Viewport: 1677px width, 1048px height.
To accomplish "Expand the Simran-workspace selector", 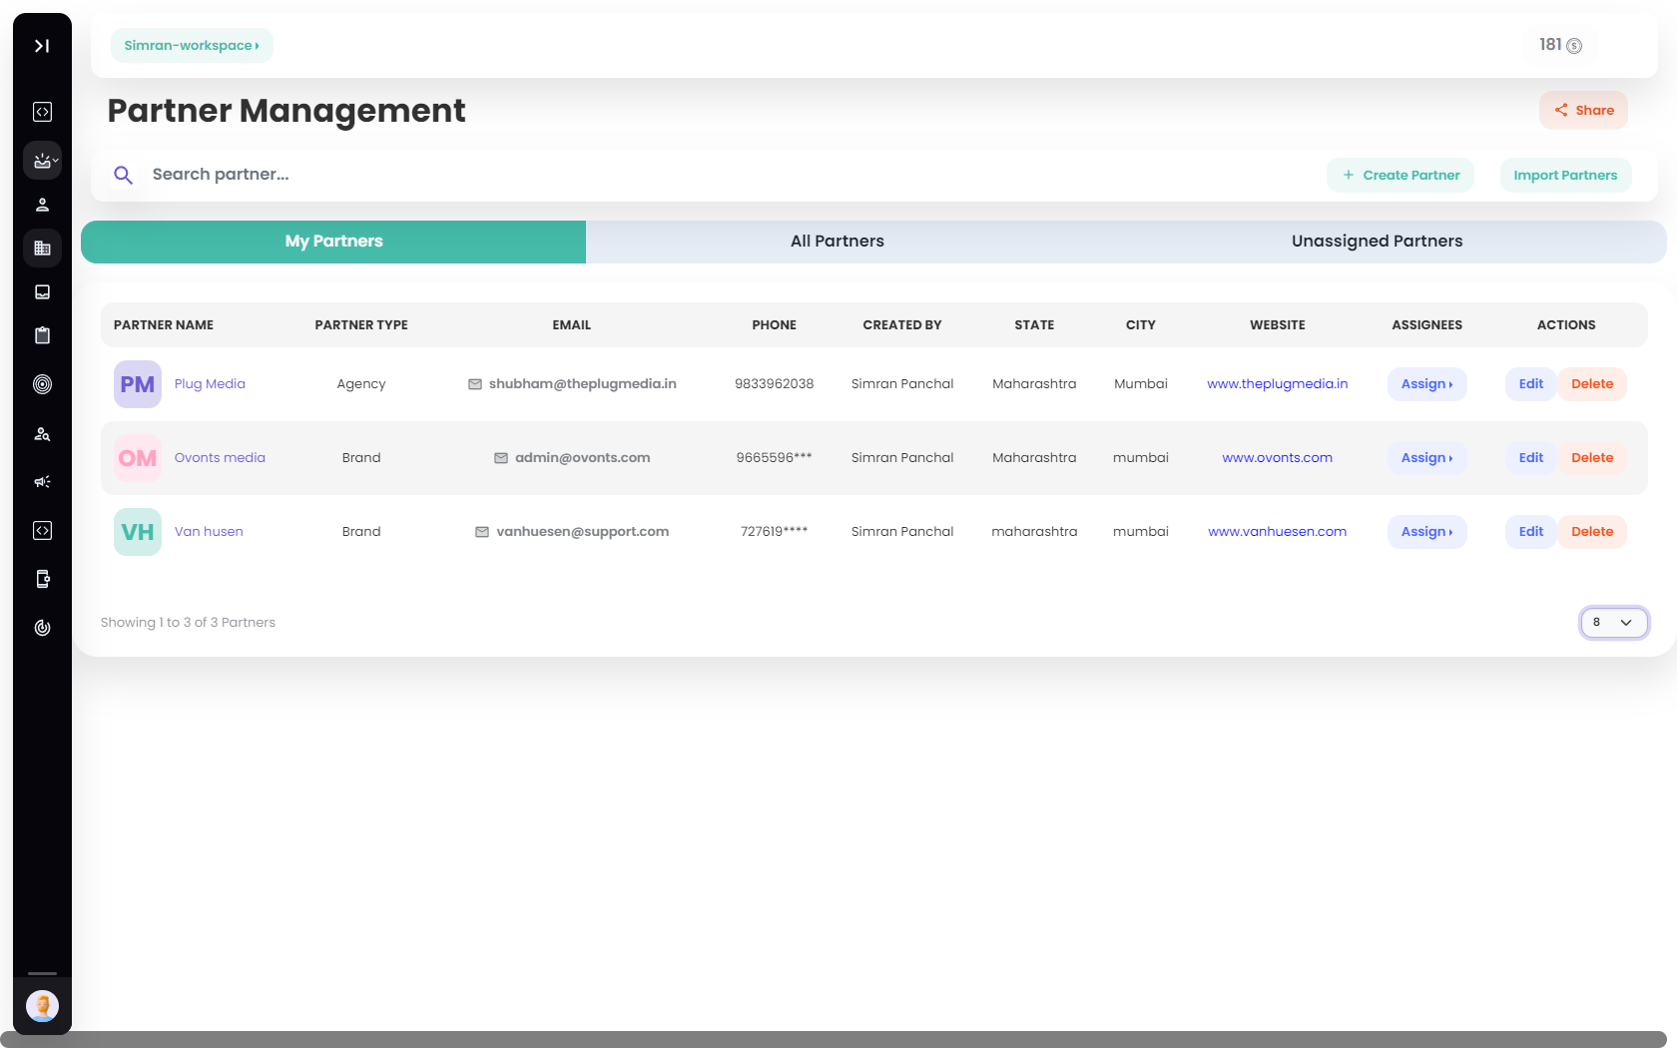I will 192,46.
